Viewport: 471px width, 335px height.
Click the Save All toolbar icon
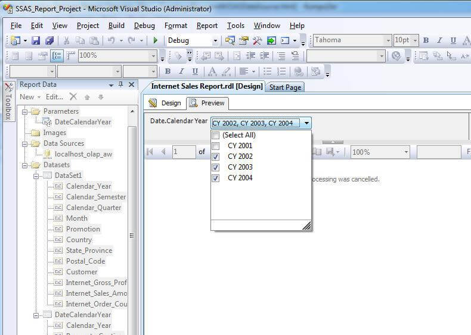[49, 40]
